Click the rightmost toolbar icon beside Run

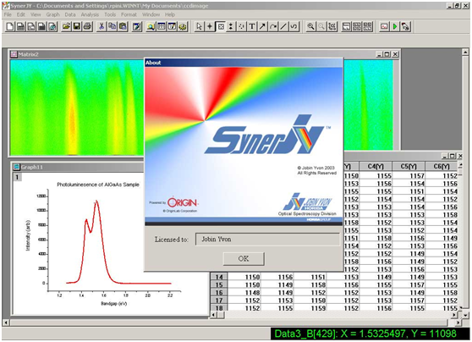click(406, 27)
